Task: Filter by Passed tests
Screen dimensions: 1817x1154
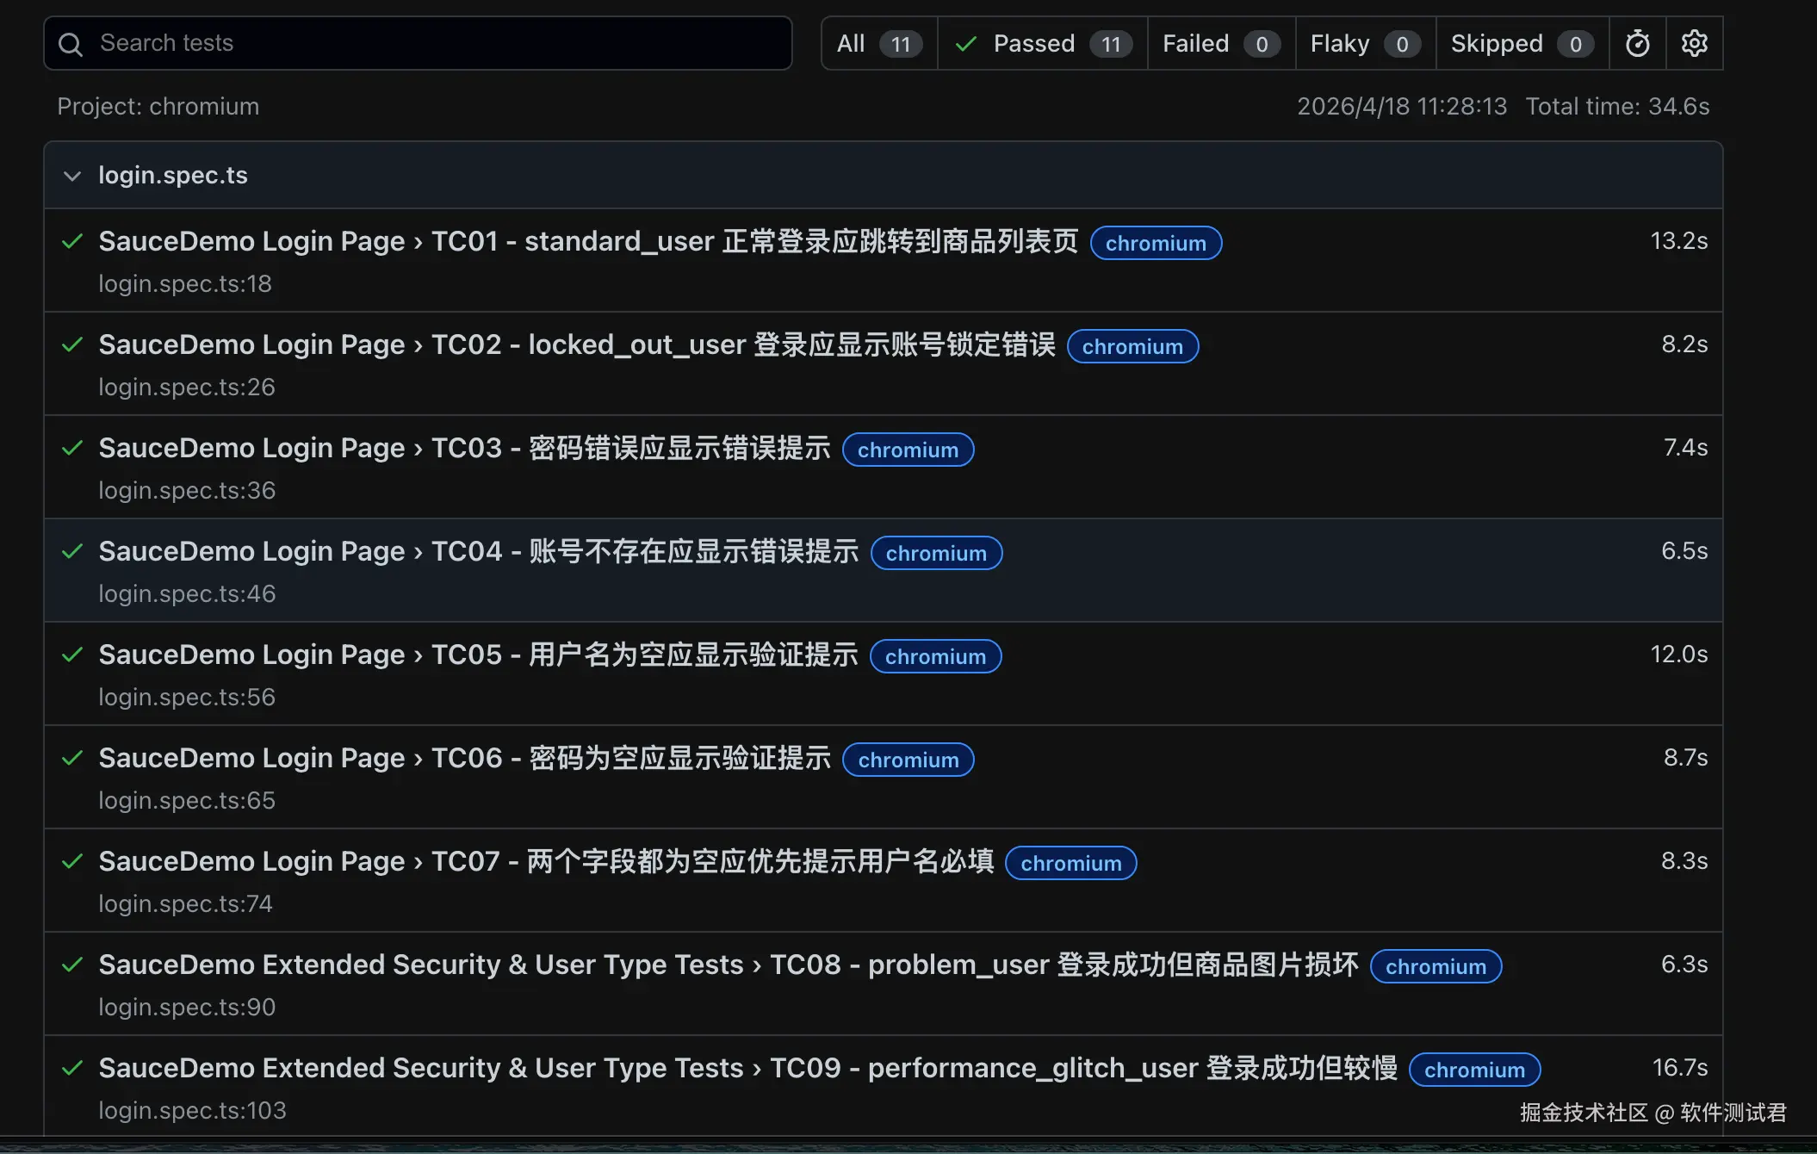Action: [1042, 43]
